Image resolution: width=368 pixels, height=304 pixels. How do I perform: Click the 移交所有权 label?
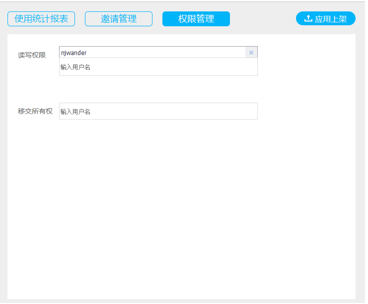pyautogui.click(x=35, y=111)
